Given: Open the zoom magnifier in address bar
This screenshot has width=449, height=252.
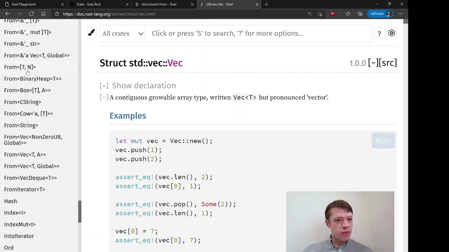Looking at the screenshot, I should point(310,14).
